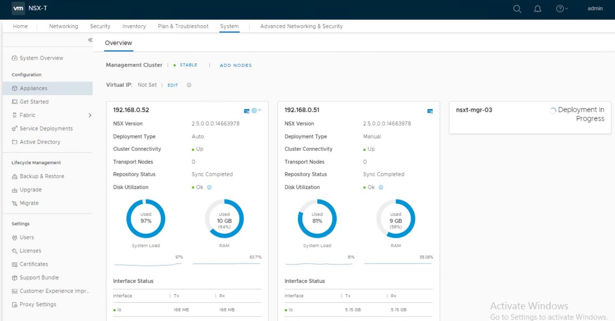Click the Users icon under Settings
This screenshot has height=321, width=615.
pyautogui.click(x=15, y=237)
